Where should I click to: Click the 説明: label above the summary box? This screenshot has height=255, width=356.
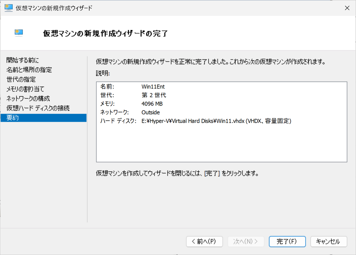point(103,73)
